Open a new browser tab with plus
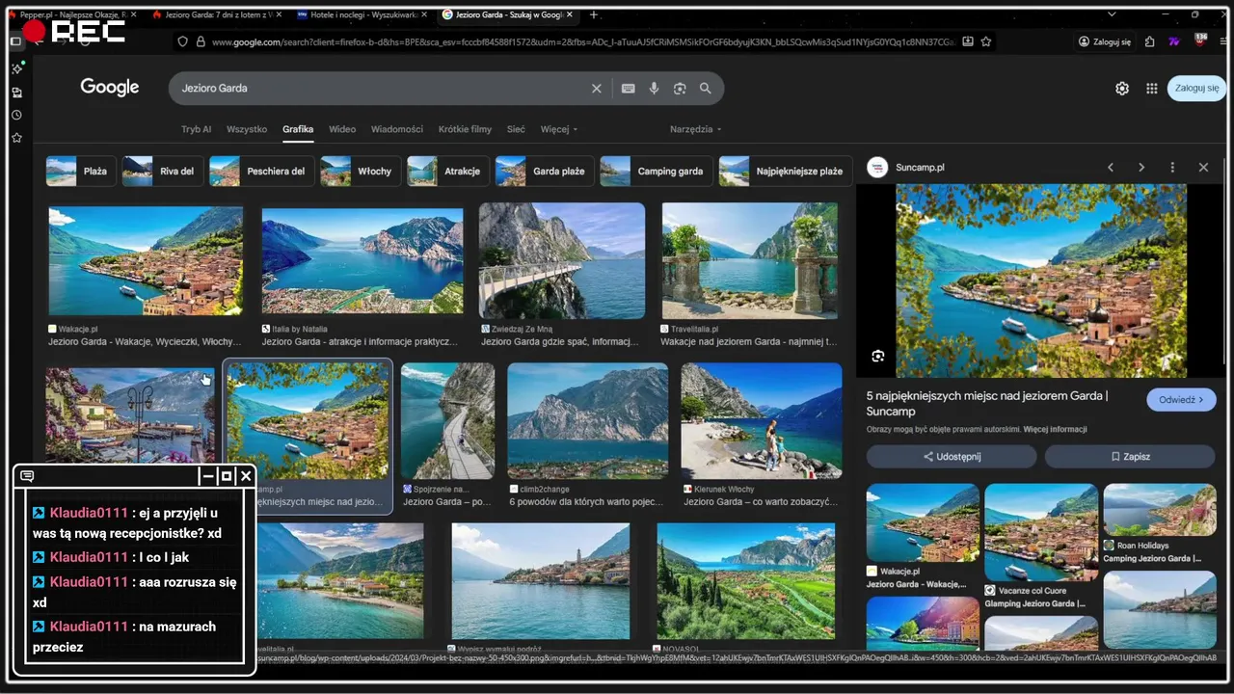1234x694 pixels. click(x=593, y=14)
